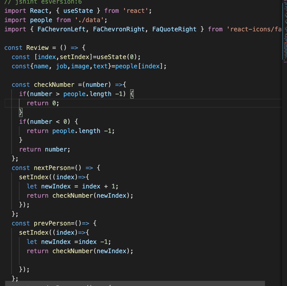Click 'checkNumber(newIndex)' call inside prevPerson
This screenshot has width=287, height=286.
click(x=91, y=251)
